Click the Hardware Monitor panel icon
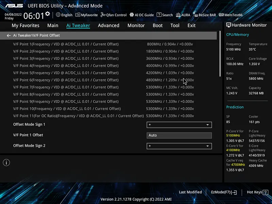Screen dimensions: 272x204 [x=228, y=25]
